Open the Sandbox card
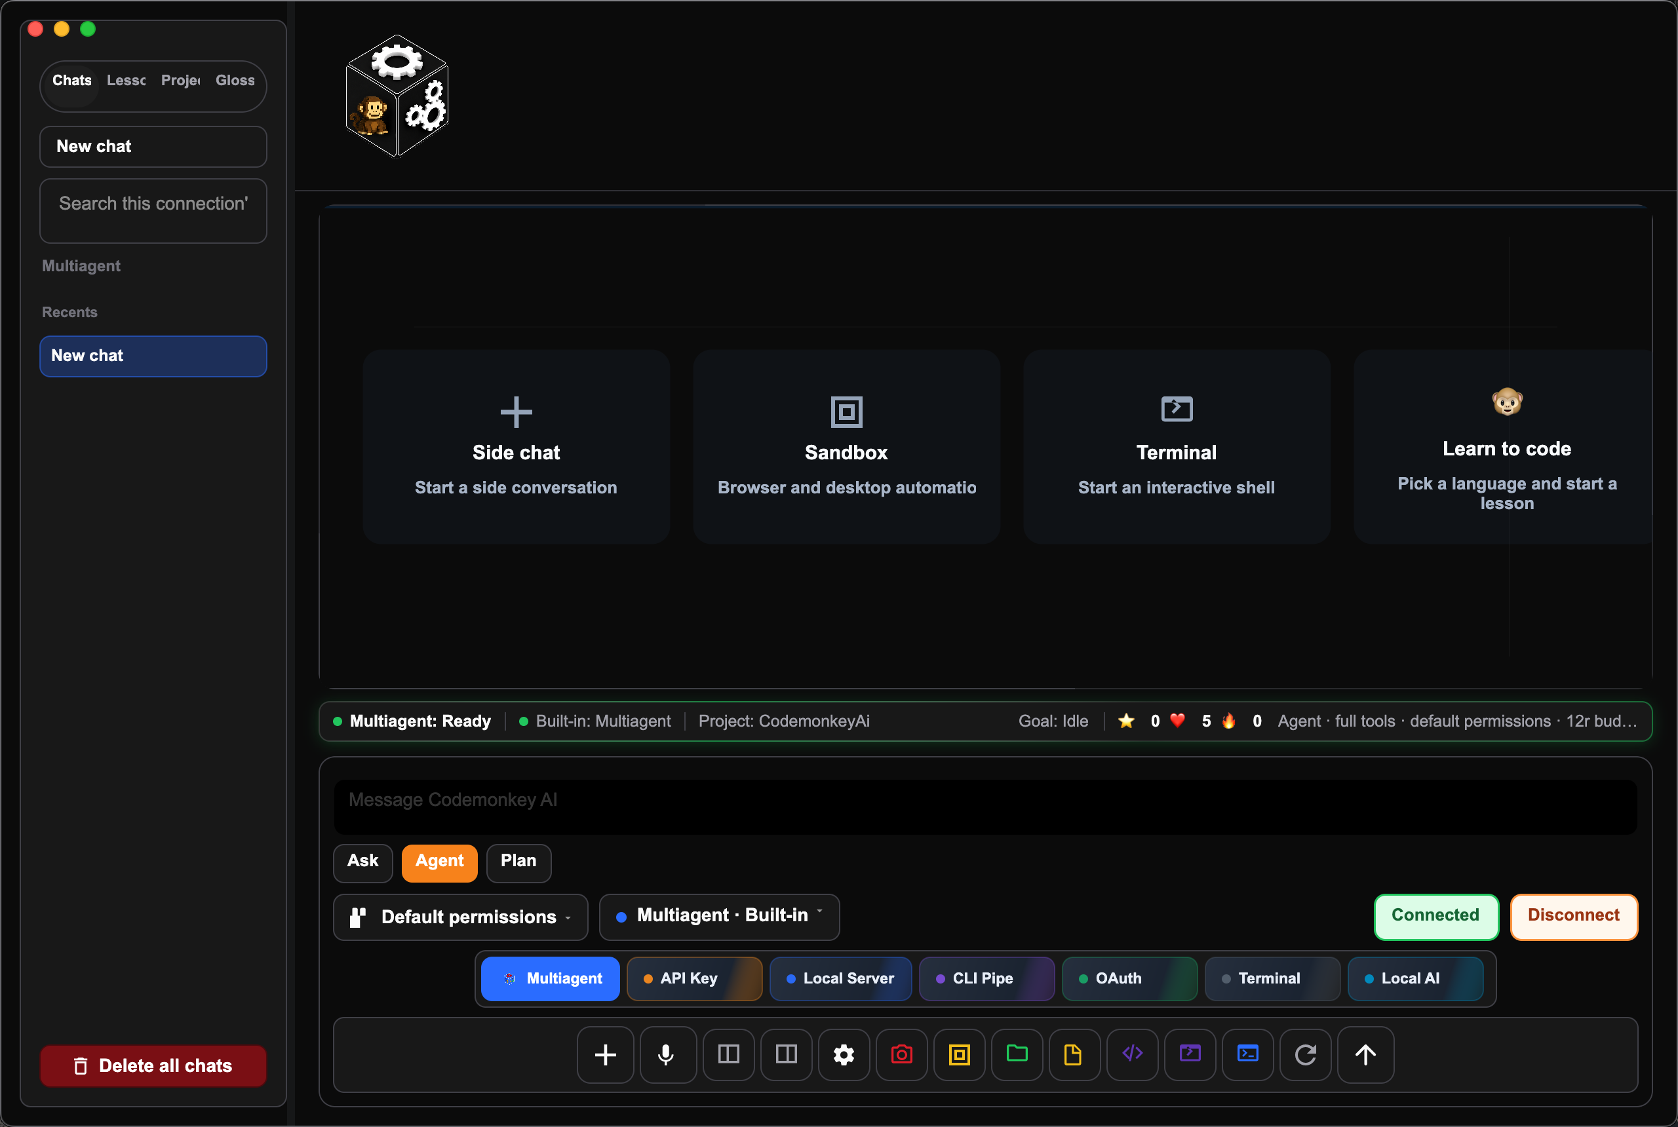Screen dimensions: 1678x1127 (846, 446)
